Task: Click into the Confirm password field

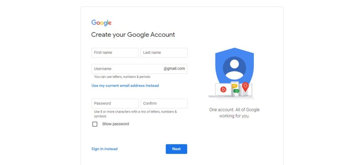Action: [164, 103]
